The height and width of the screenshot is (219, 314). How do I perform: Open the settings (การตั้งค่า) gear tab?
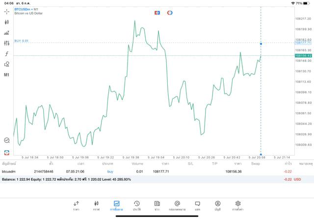click(238, 205)
